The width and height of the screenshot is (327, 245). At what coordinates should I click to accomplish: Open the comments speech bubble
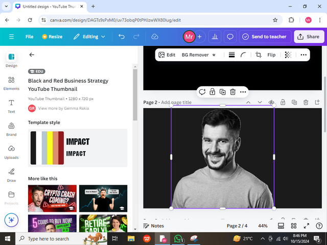230,37
